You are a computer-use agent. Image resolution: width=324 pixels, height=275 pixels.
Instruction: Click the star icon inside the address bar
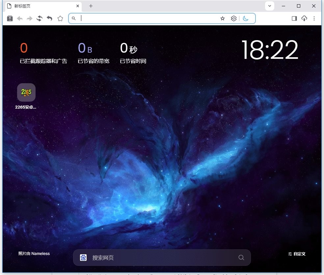(223, 18)
